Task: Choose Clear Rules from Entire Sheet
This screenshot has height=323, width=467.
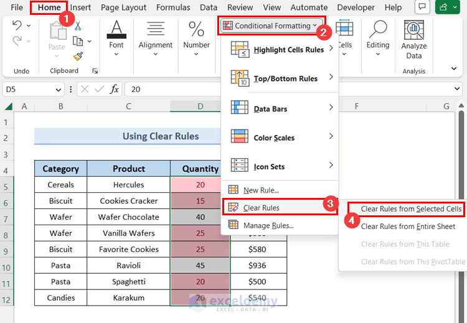Action: click(408, 227)
